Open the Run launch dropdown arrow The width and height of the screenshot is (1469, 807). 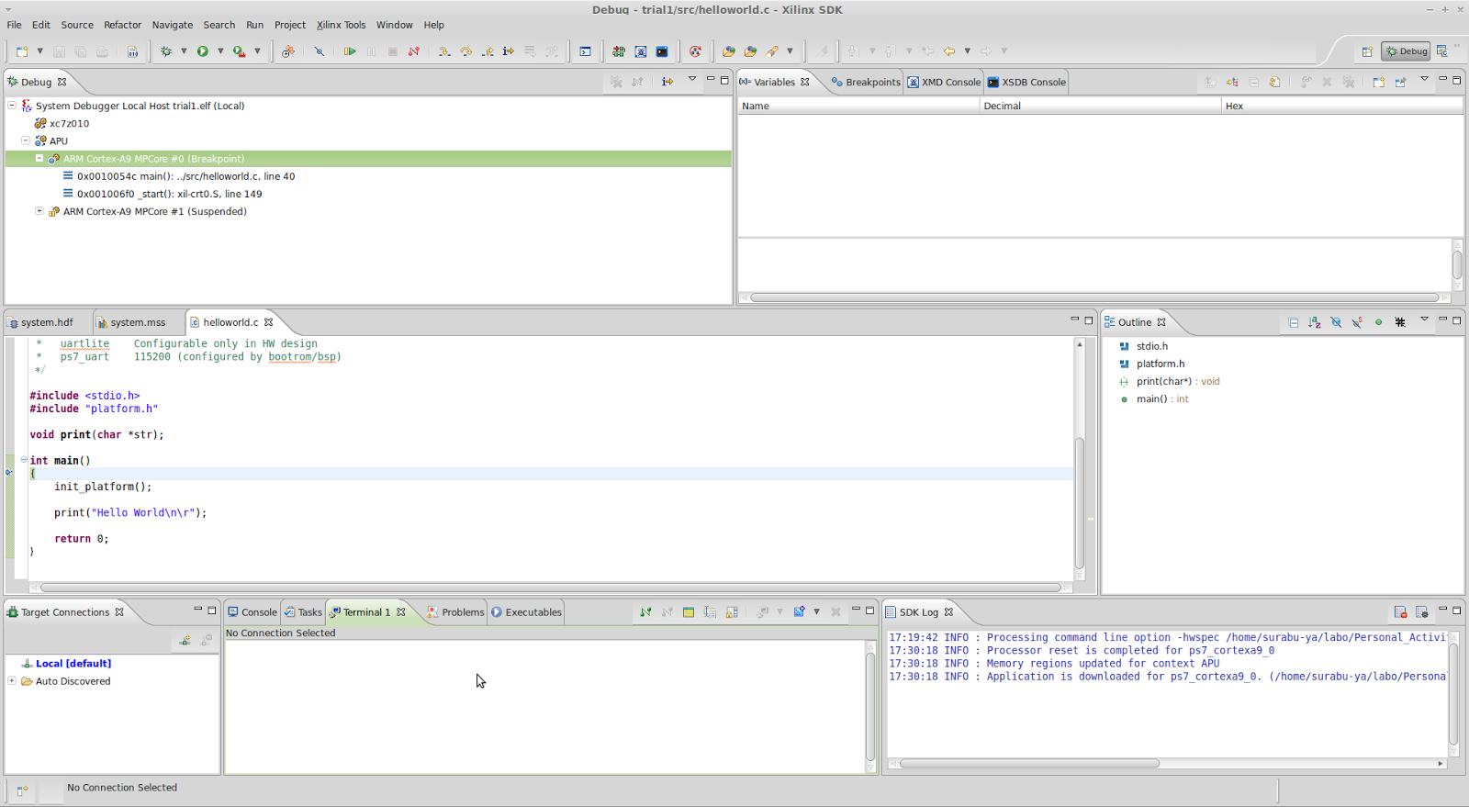[220, 51]
